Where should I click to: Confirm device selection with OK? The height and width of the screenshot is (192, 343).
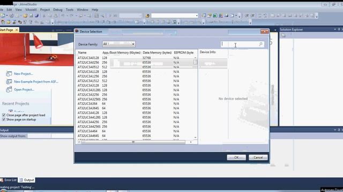[x=236, y=157]
